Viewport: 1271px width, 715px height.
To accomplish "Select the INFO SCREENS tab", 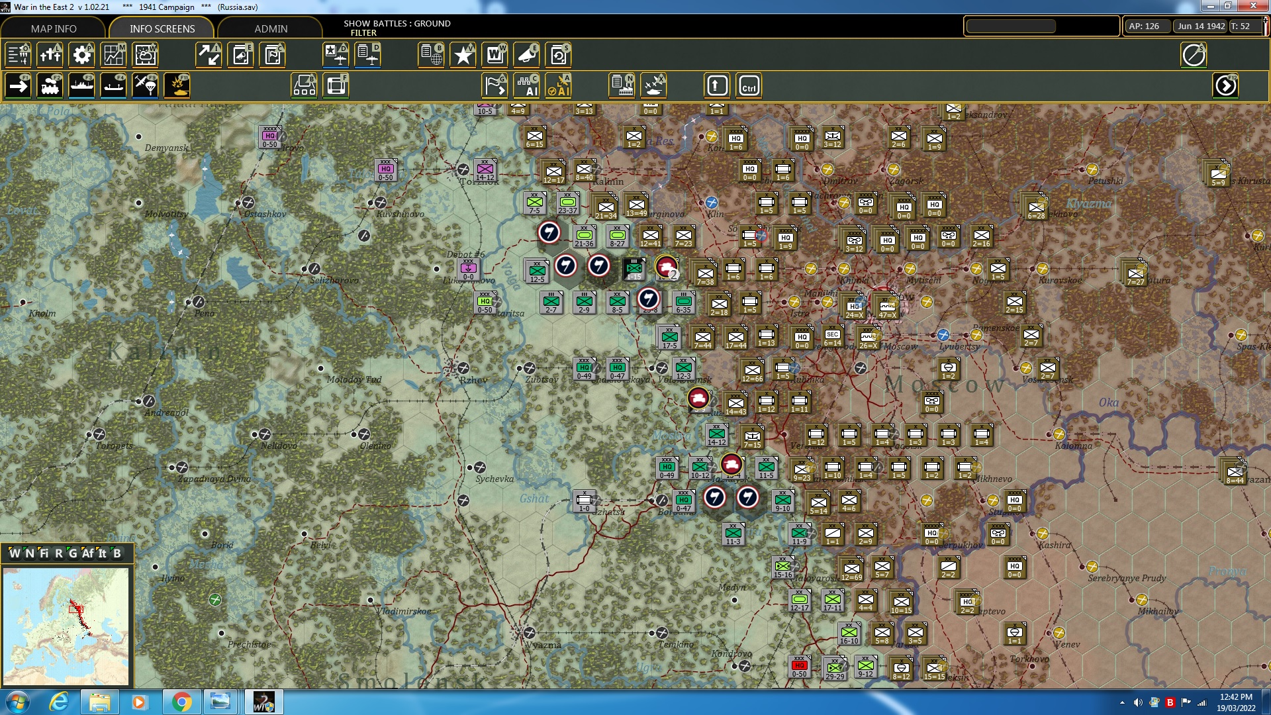I will (162, 28).
